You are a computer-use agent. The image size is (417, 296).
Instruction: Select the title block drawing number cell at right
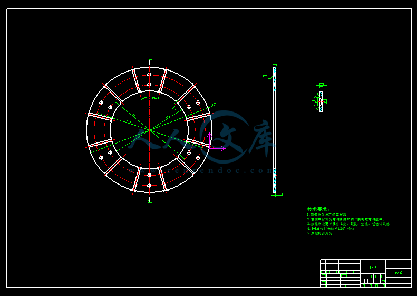398,273
